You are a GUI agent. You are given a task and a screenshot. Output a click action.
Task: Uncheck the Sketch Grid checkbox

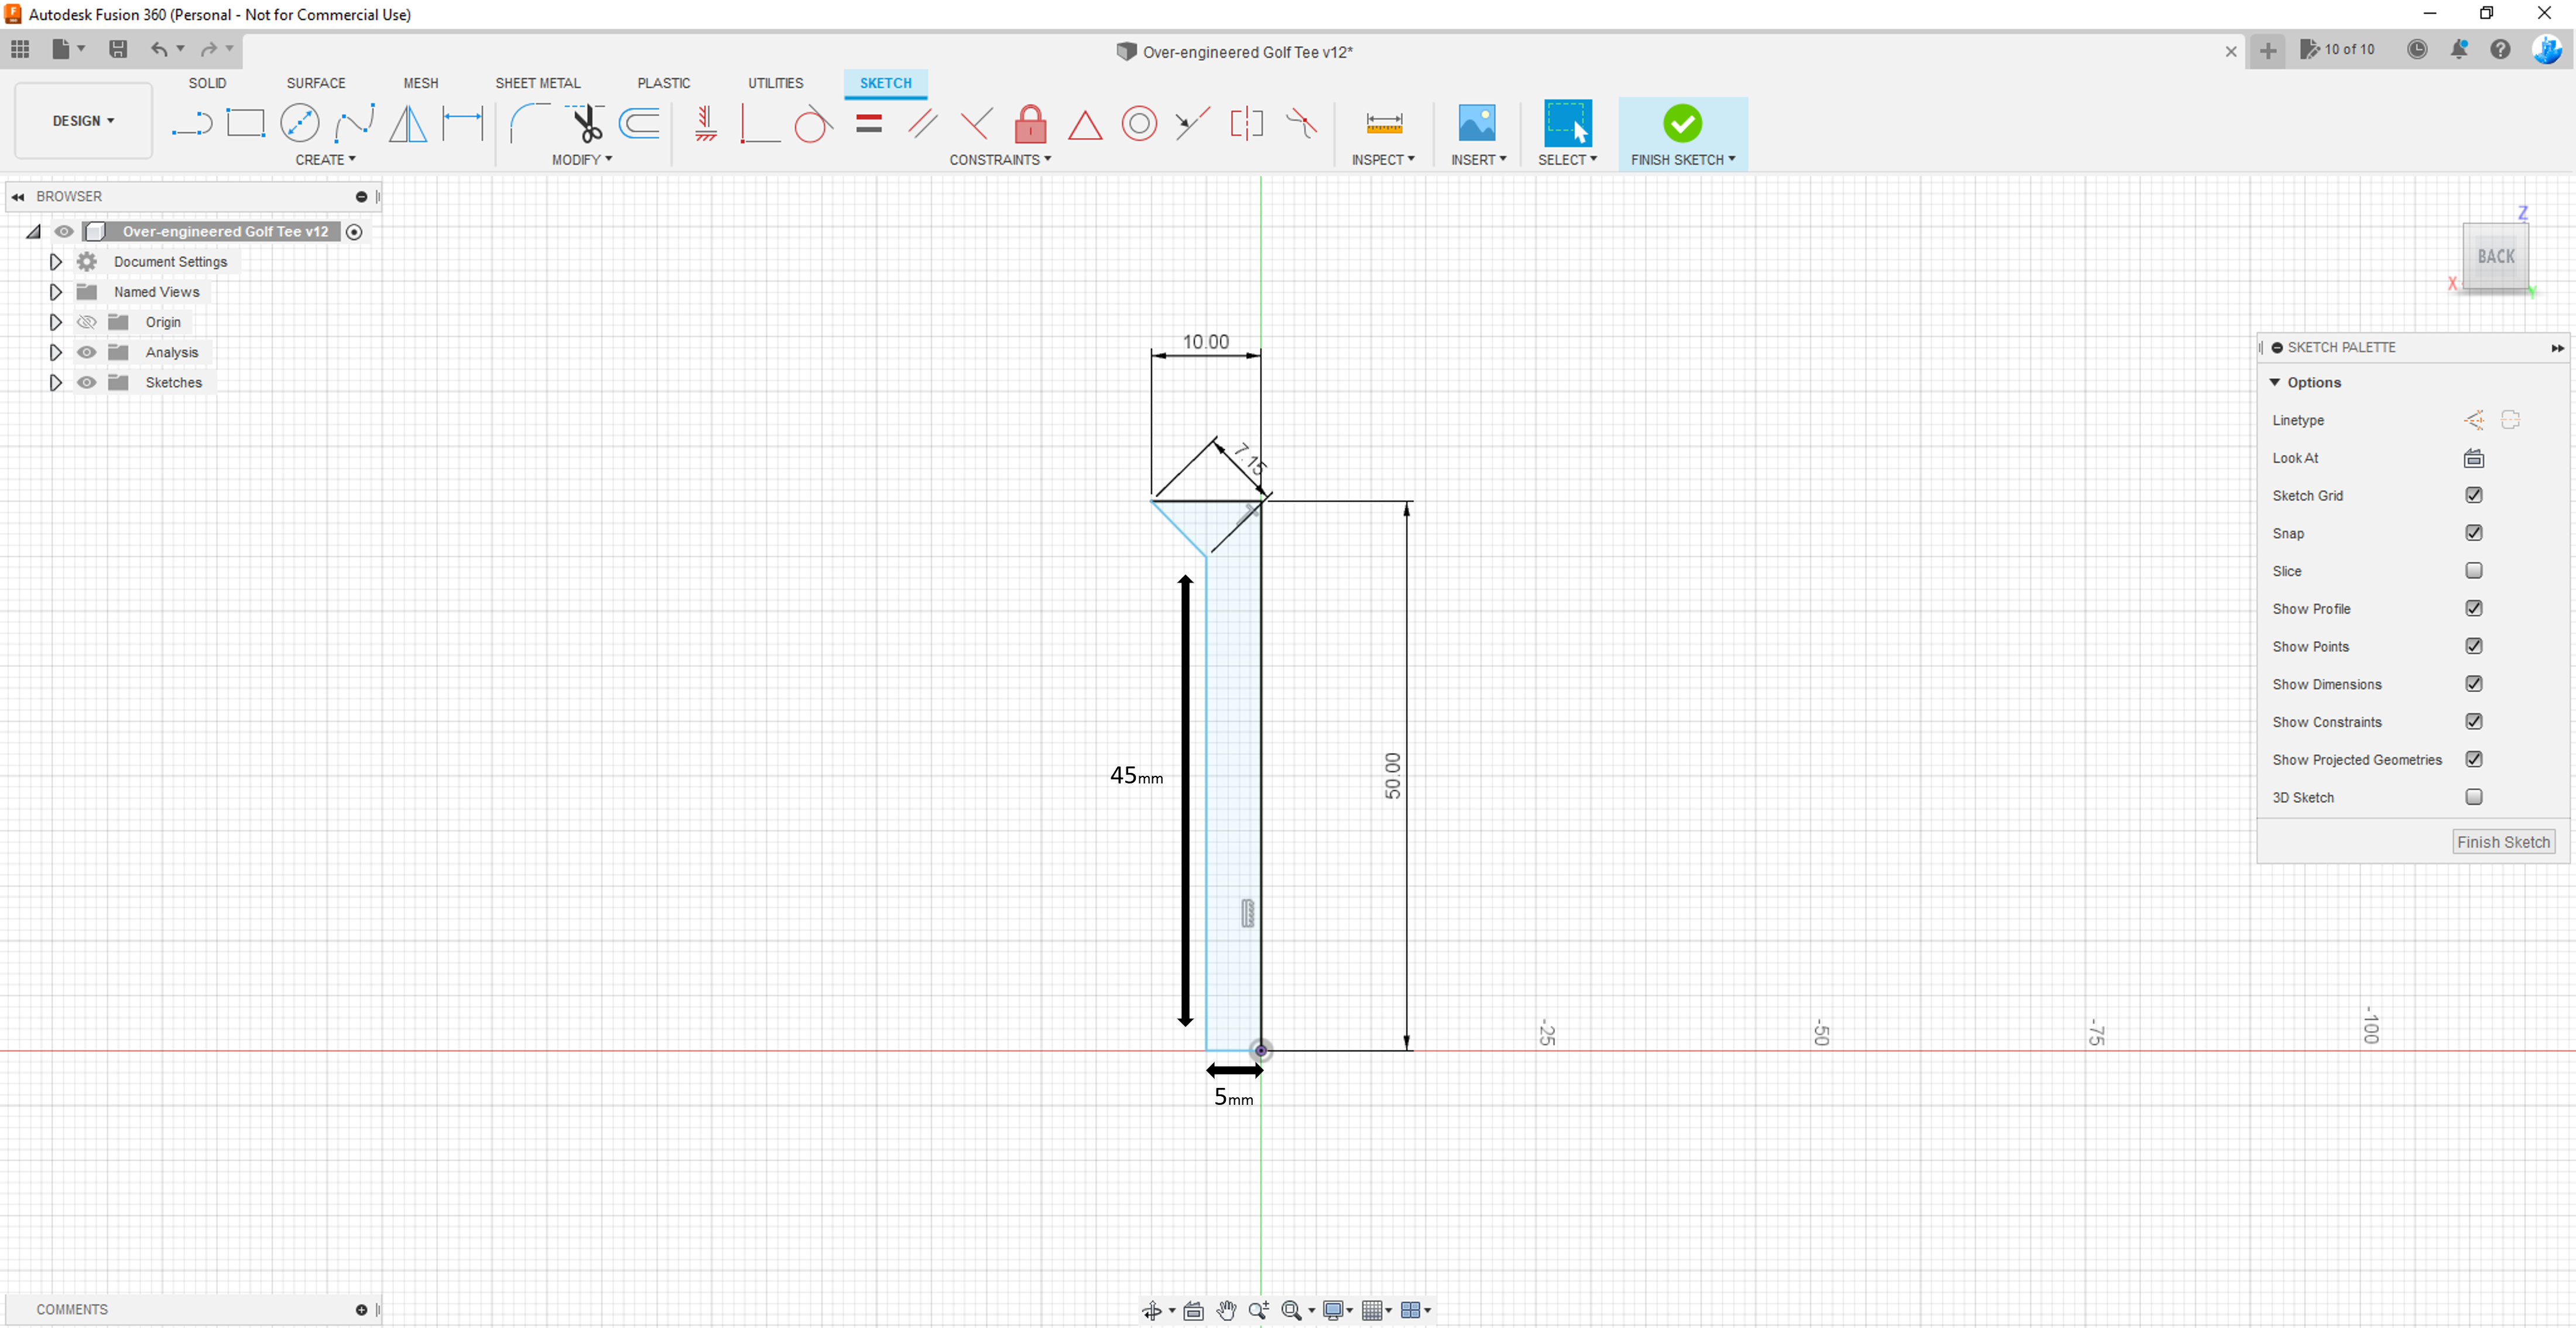(2473, 495)
